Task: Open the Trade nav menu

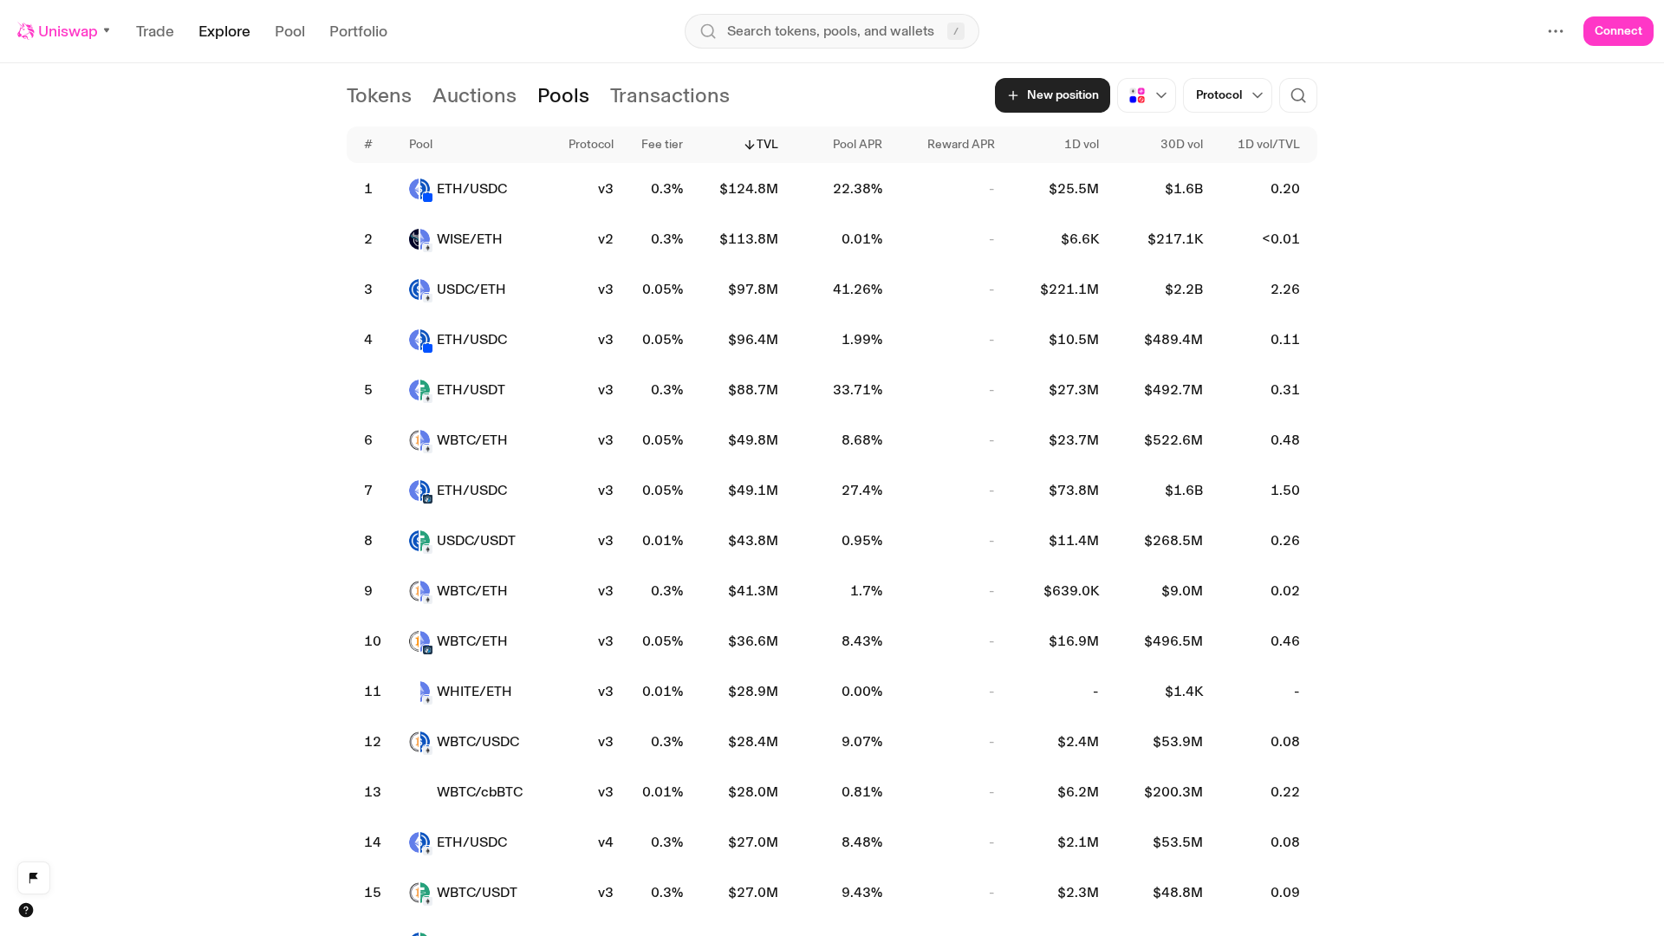Action: pos(155,31)
